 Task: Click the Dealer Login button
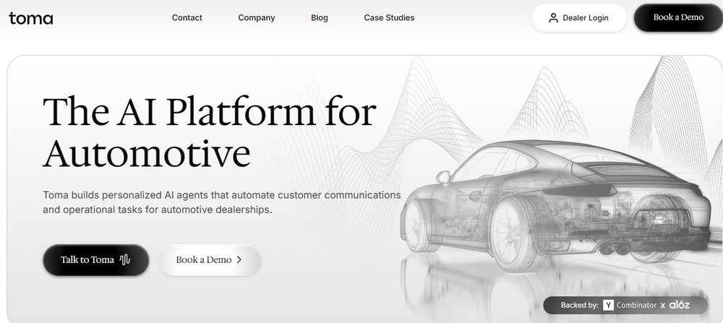tap(578, 18)
